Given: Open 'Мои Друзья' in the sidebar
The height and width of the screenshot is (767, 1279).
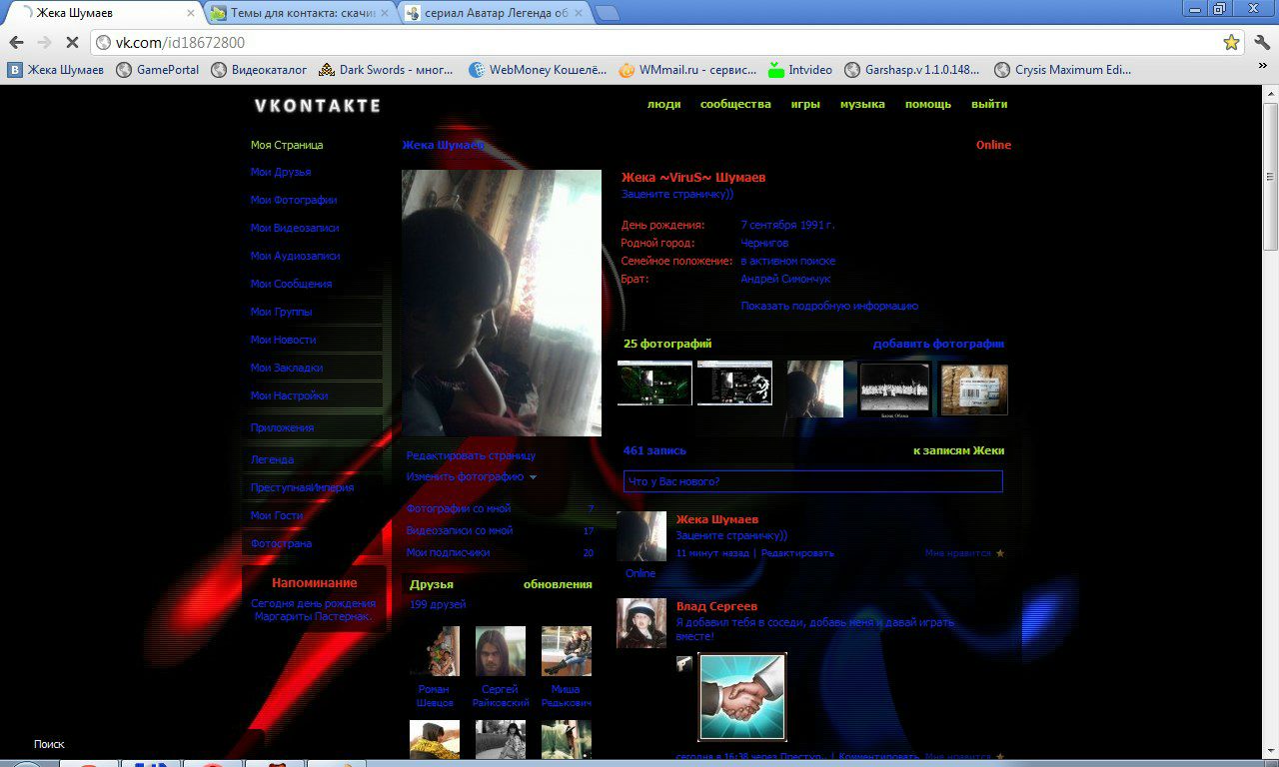Looking at the screenshot, I should [x=281, y=172].
